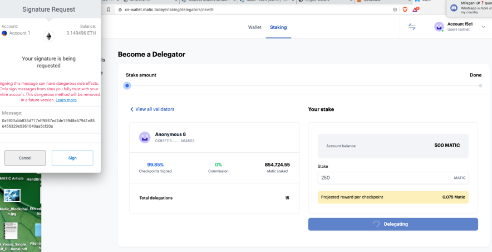
Task: Click the Goerli testnet network label
Action: tap(459, 30)
